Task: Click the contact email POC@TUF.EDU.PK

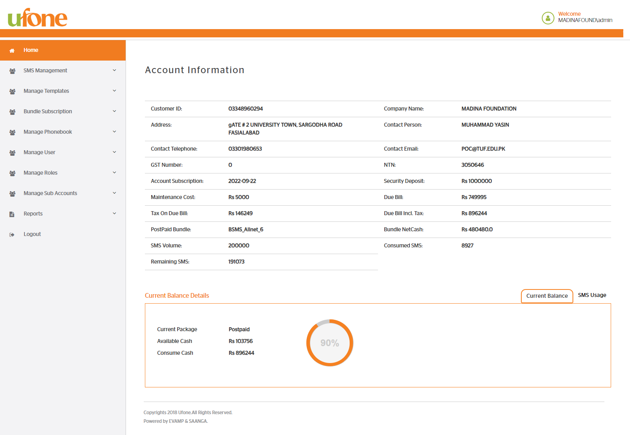Action: [483, 149]
